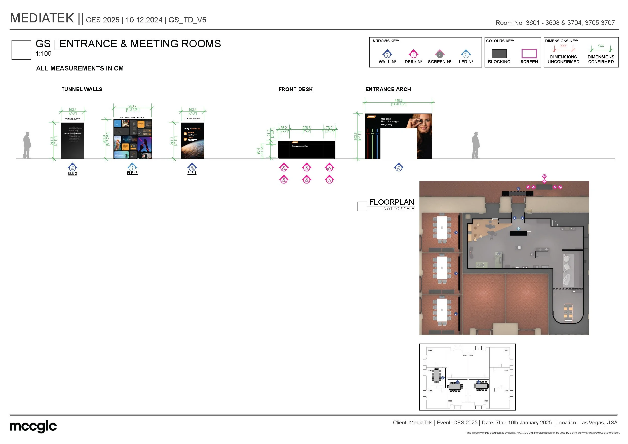Select 'ALL MEASUREMENTS IN CM' note

80,68
